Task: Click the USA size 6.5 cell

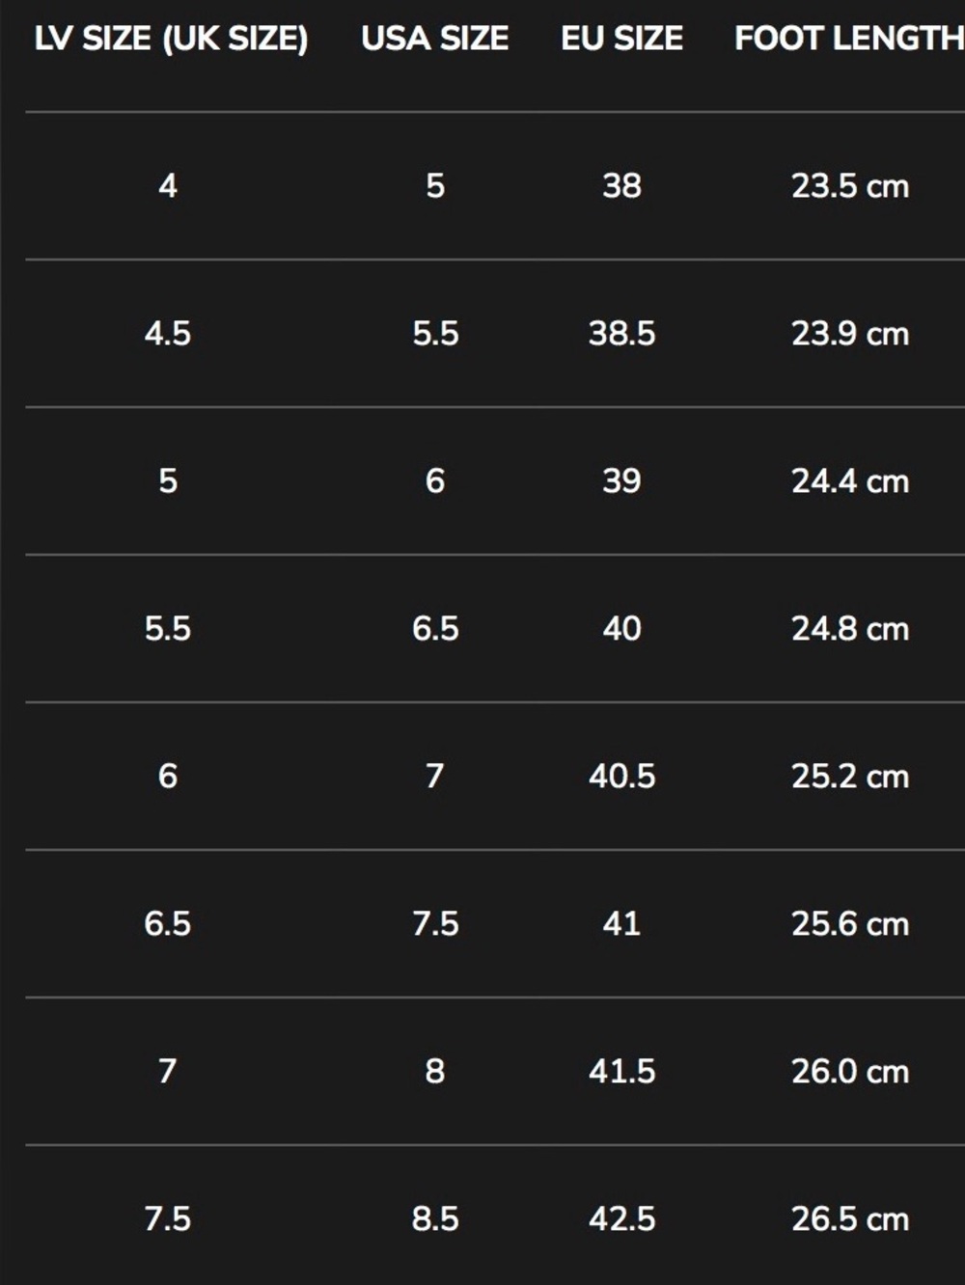Action: pos(435,629)
